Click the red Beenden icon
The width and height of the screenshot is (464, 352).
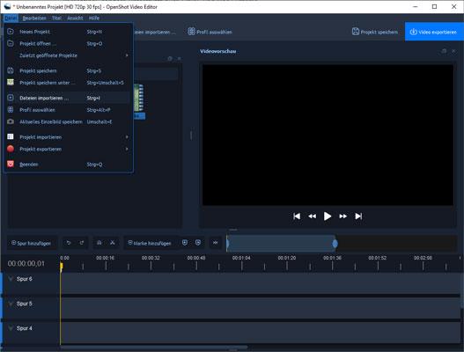pos(11,164)
